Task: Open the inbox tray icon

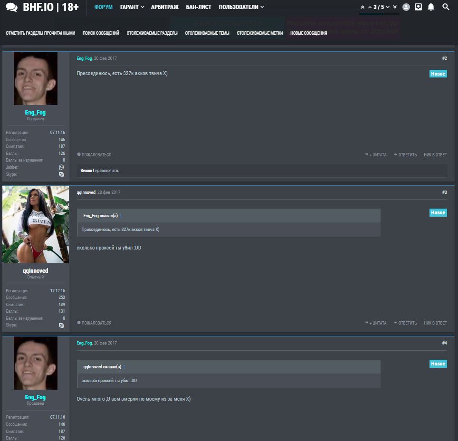Action: [418, 7]
